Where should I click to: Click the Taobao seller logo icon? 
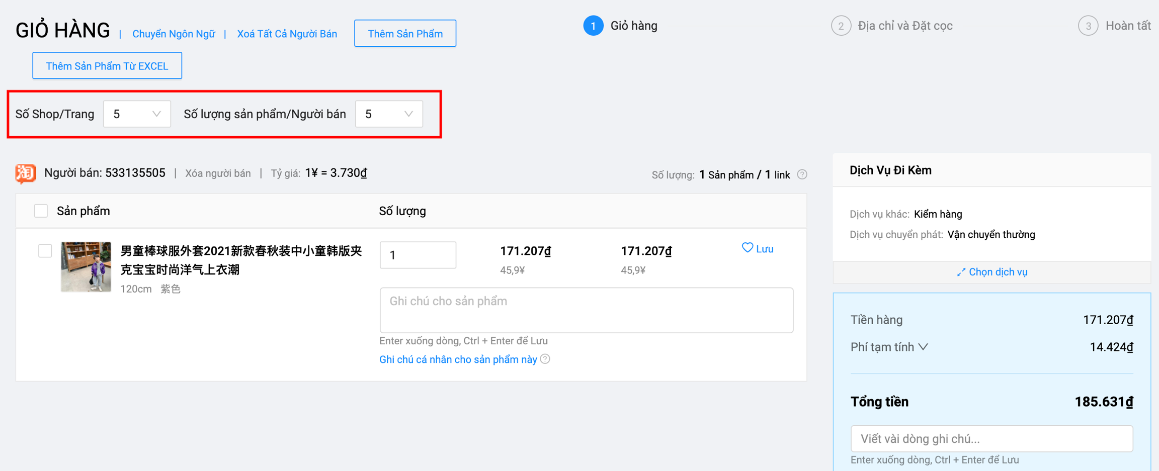pos(25,173)
